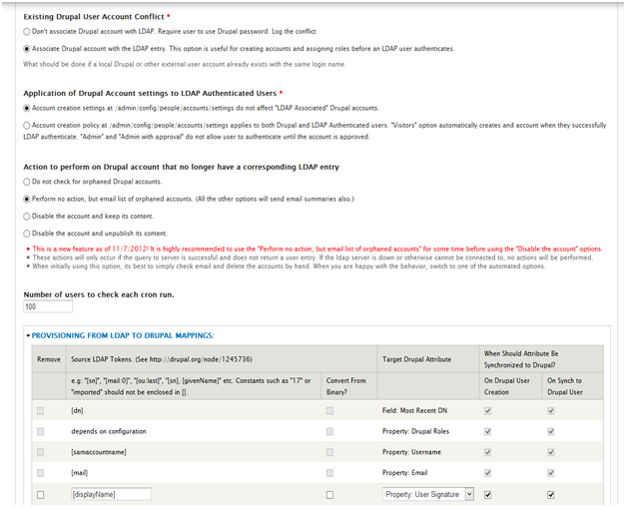626x507 pixels.
Task: Click the number of users per cron run field
Action: click(48, 307)
